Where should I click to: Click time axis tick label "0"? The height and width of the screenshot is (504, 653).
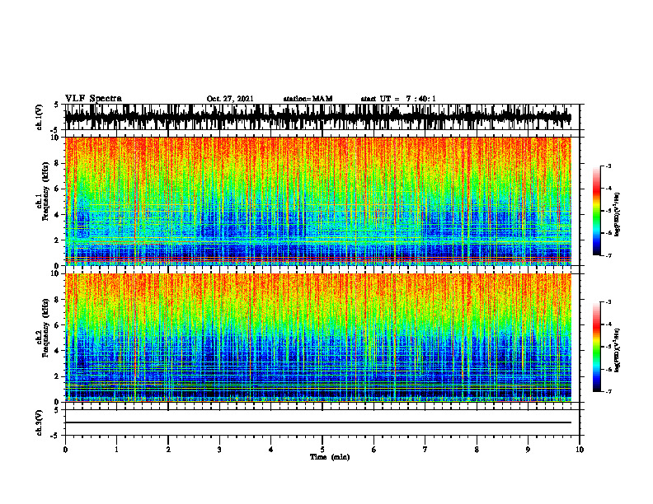pyautogui.click(x=65, y=450)
